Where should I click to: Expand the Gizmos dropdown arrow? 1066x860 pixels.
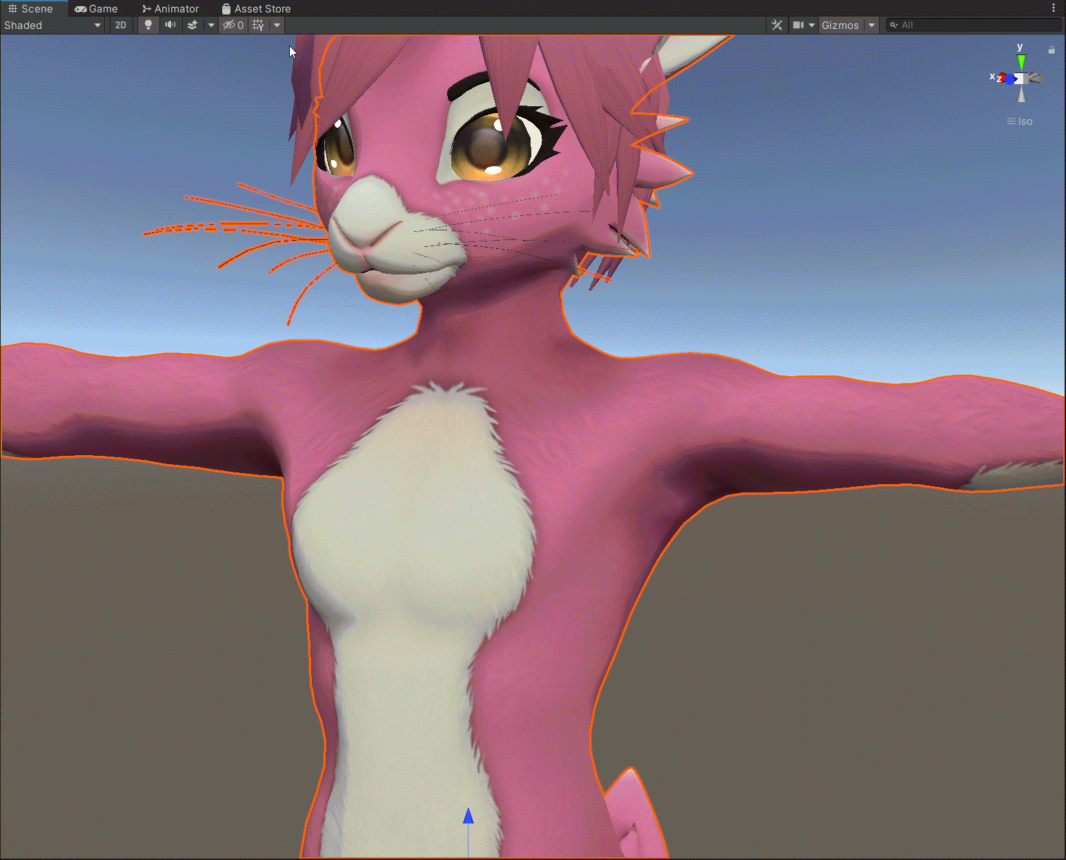tap(871, 26)
